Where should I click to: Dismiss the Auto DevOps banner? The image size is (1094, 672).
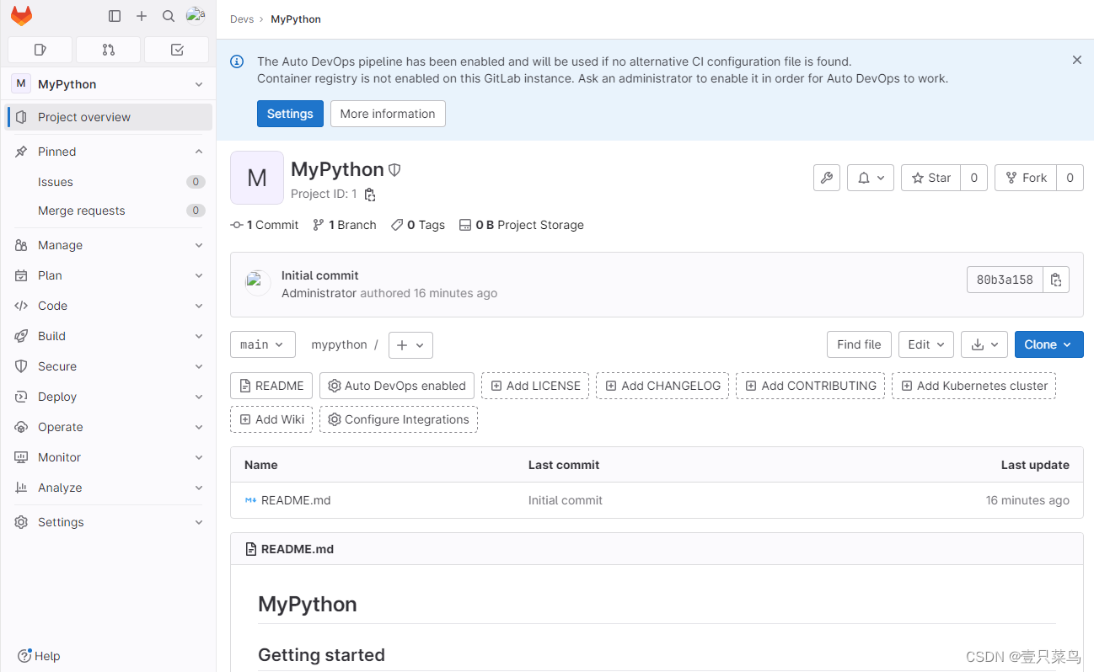1077,60
